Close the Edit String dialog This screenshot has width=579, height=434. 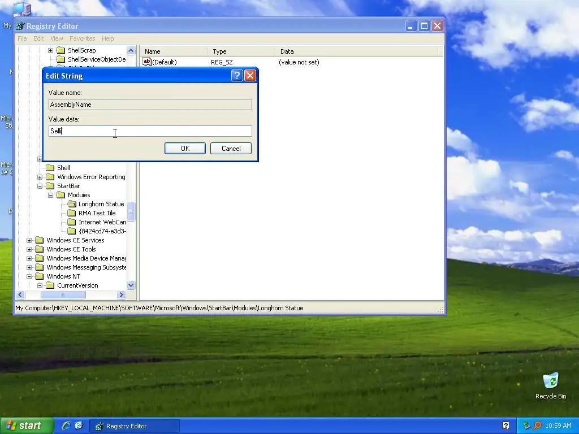click(250, 76)
